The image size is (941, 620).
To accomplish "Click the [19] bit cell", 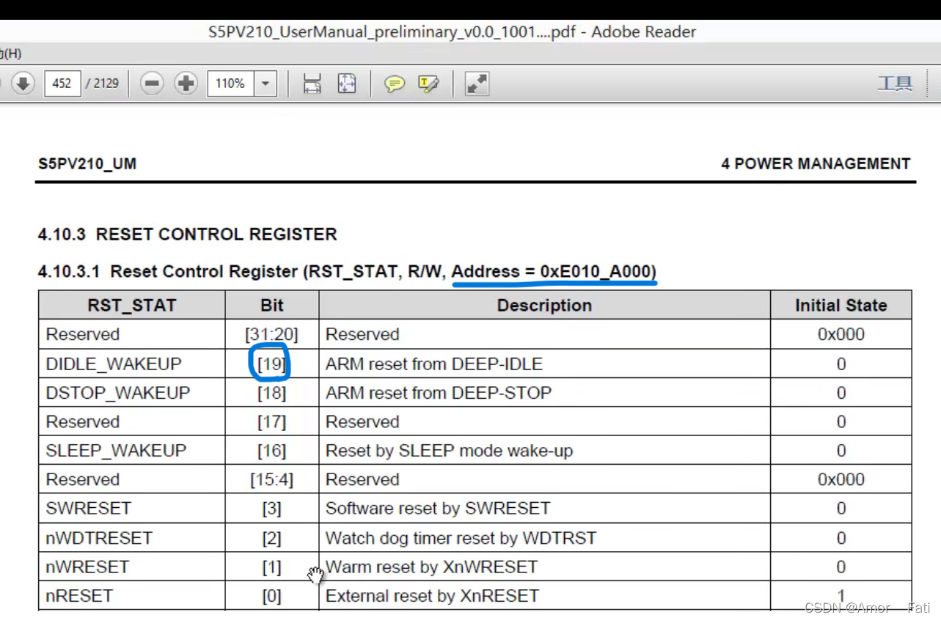I will (x=271, y=364).
